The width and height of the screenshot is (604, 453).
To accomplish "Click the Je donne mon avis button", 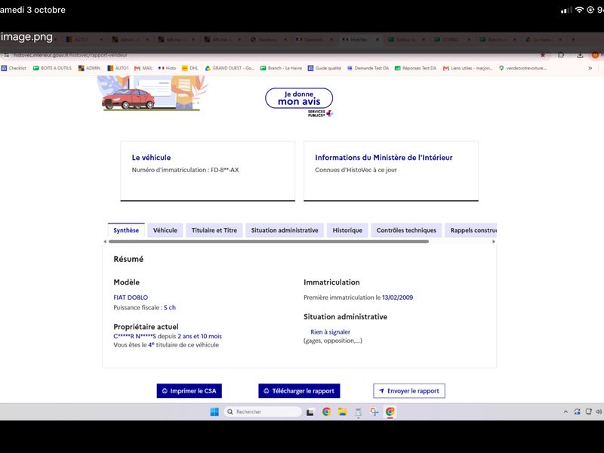I will click(x=299, y=98).
